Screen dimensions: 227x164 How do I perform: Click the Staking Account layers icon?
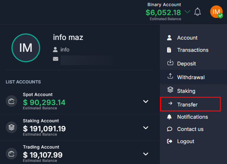coord(11,127)
